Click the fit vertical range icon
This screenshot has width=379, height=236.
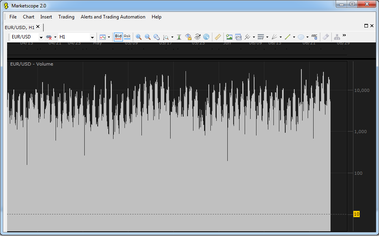pyautogui.click(x=179, y=37)
